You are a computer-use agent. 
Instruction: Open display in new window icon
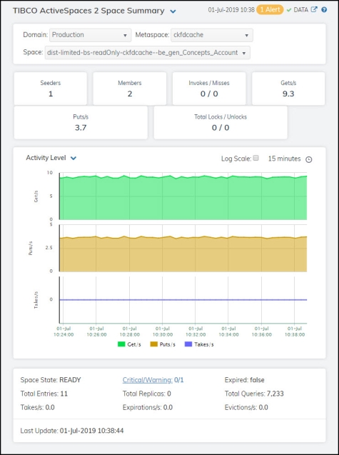314,9
